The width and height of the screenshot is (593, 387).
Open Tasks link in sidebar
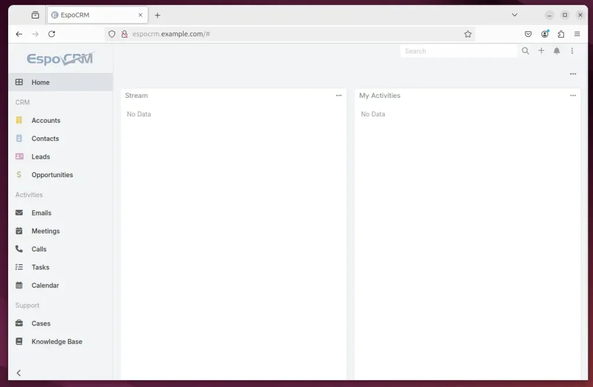(60, 267)
